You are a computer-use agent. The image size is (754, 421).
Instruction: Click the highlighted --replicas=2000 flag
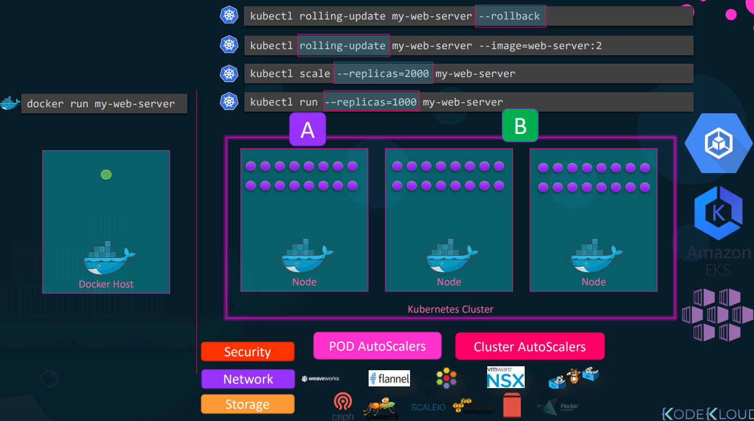[383, 73]
